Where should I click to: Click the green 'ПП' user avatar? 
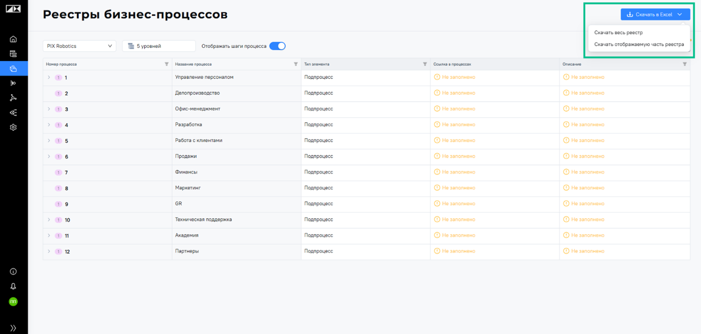[x=13, y=301]
